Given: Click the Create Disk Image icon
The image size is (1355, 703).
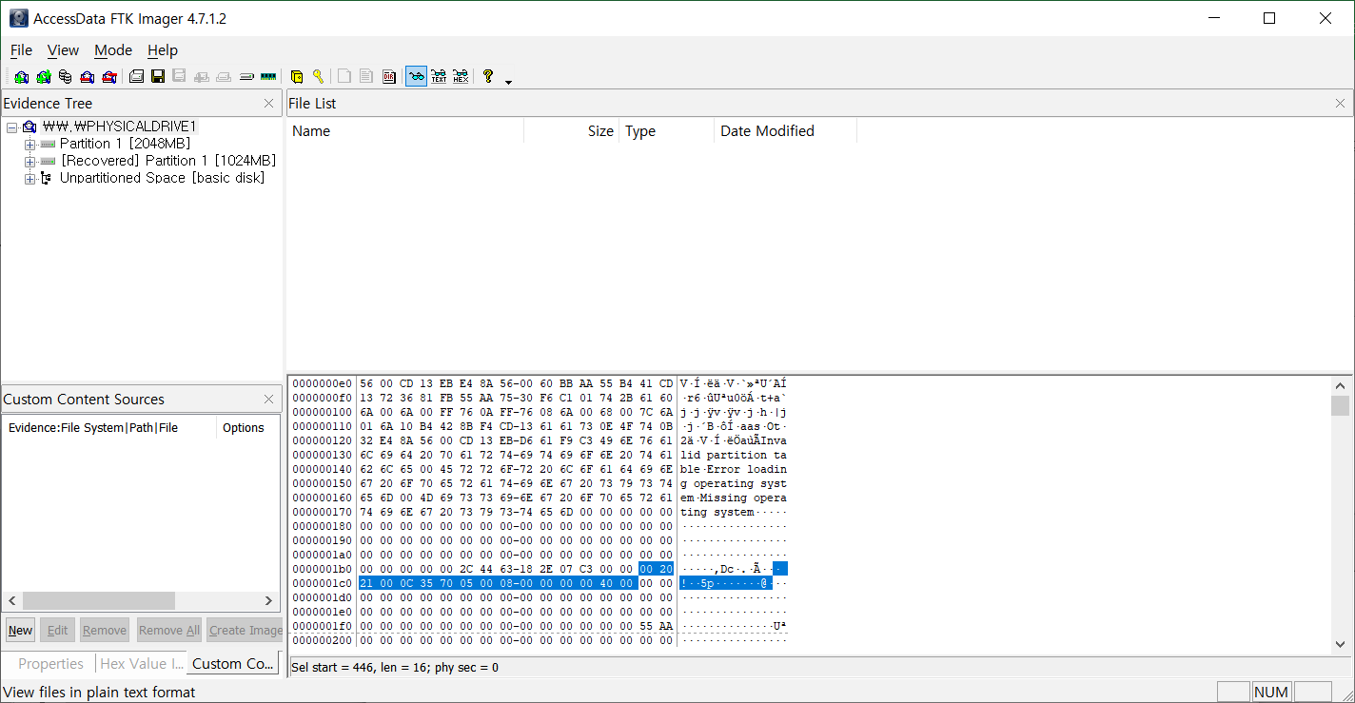Looking at the screenshot, I should (136, 77).
